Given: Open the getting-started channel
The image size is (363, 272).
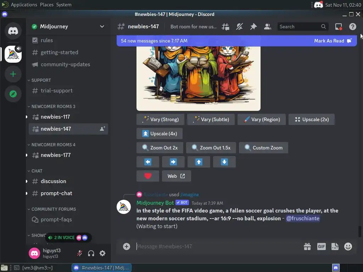Looking at the screenshot, I should click(x=68, y=52).
